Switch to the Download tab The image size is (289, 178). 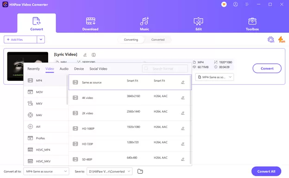pyautogui.click(x=90, y=24)
